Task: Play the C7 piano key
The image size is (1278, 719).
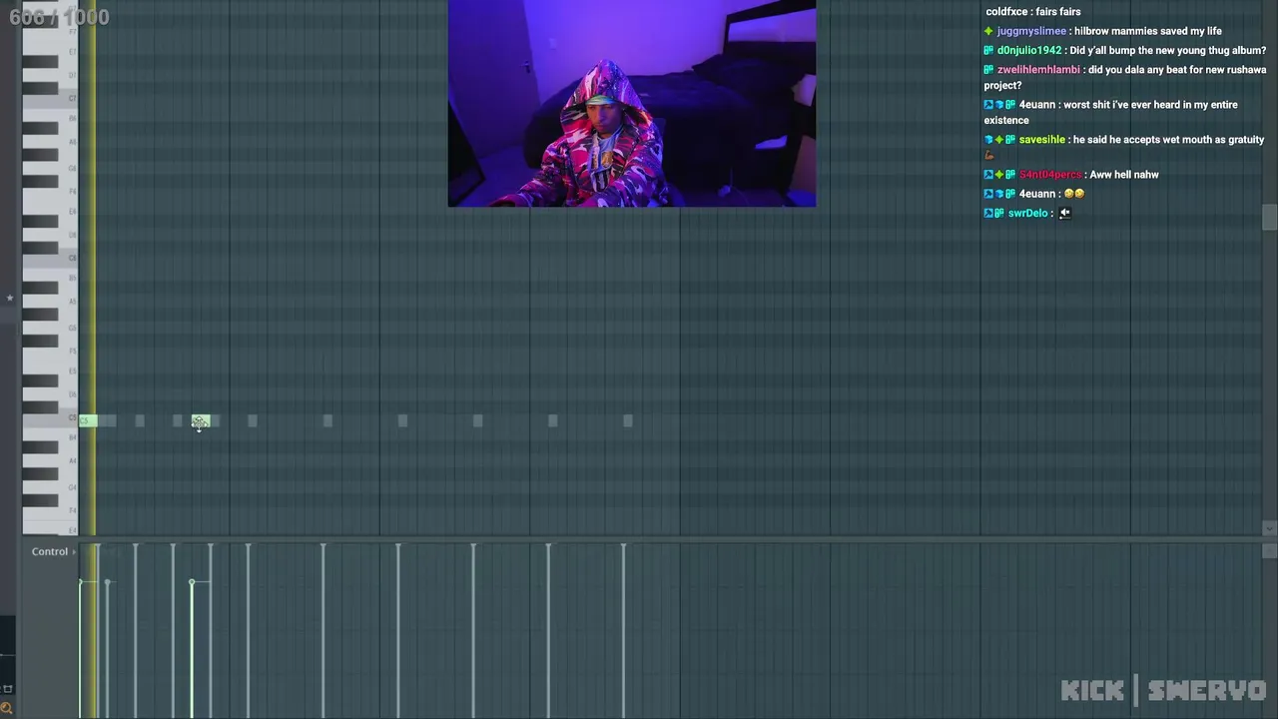Action: pos(50,99)
